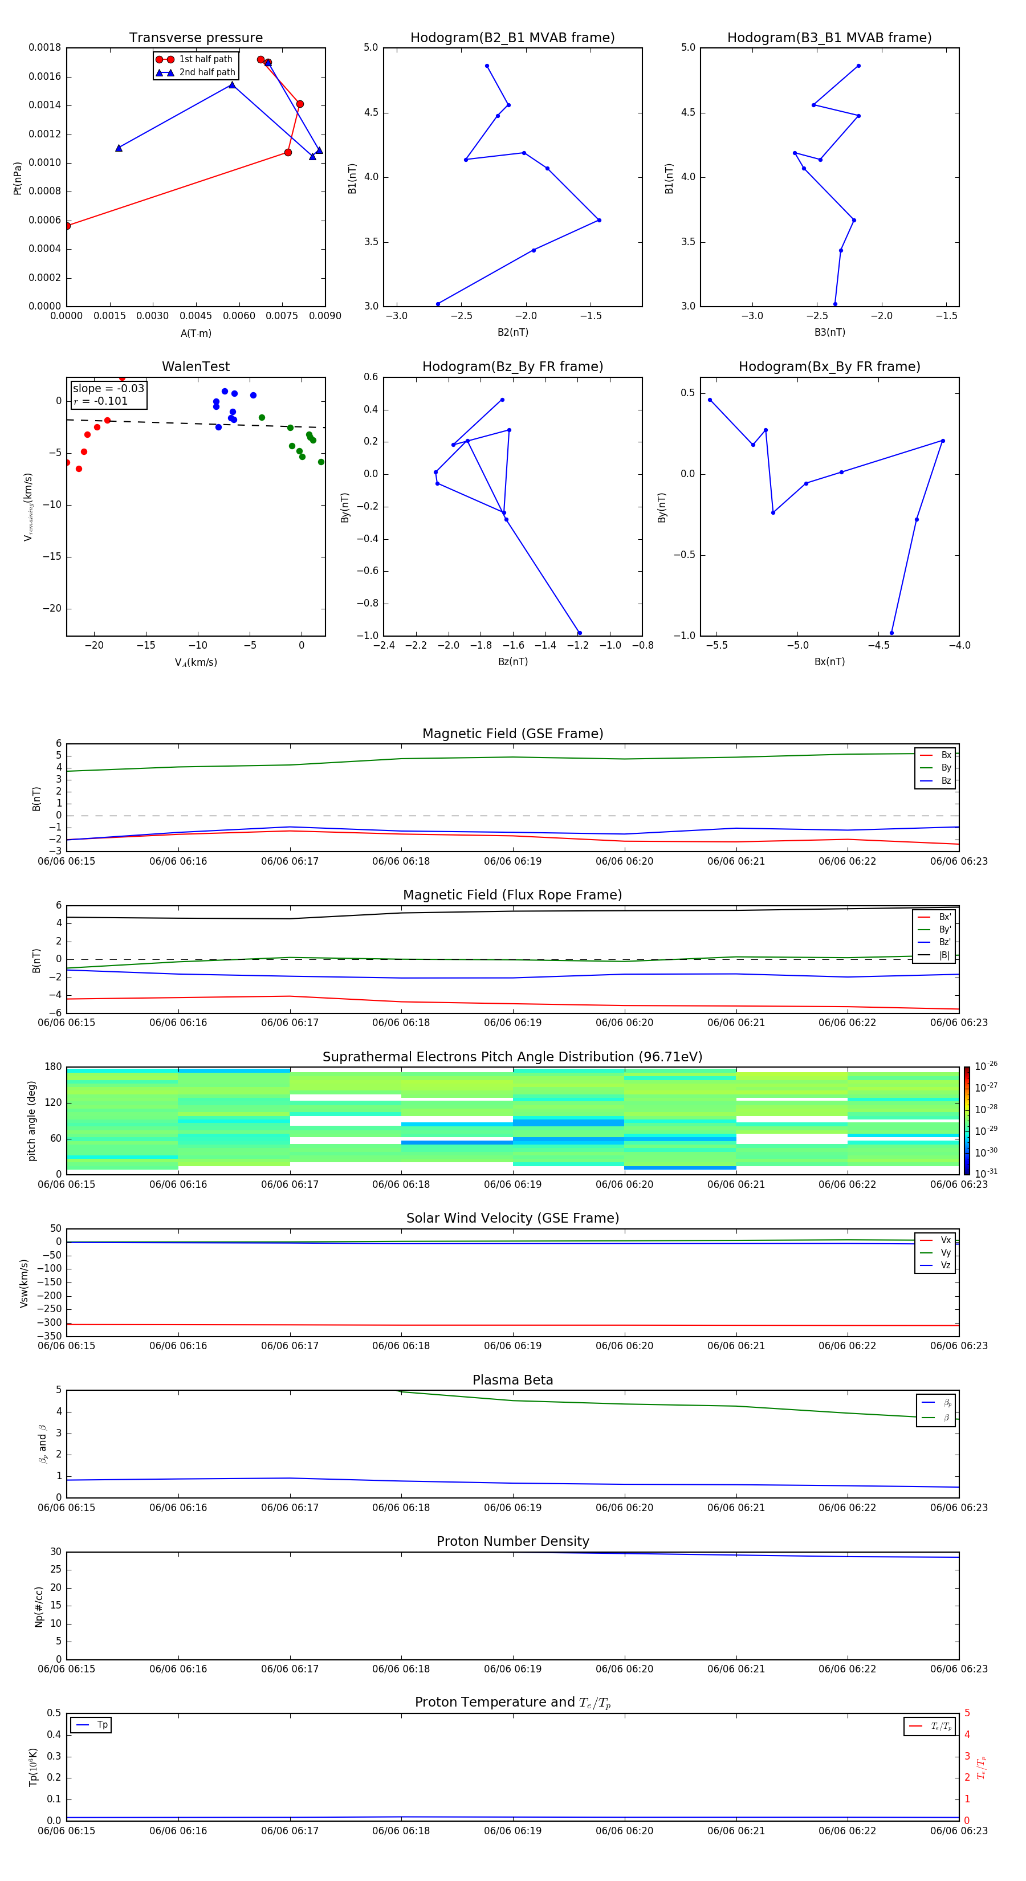1026x1881 pixels.
Task: Click the red 'Te/Tp' right-axis label
Action: 982,1767
